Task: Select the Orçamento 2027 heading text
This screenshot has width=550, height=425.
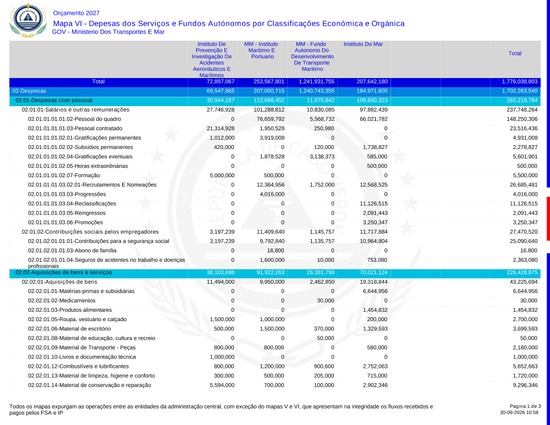Action: click(76, 13)
